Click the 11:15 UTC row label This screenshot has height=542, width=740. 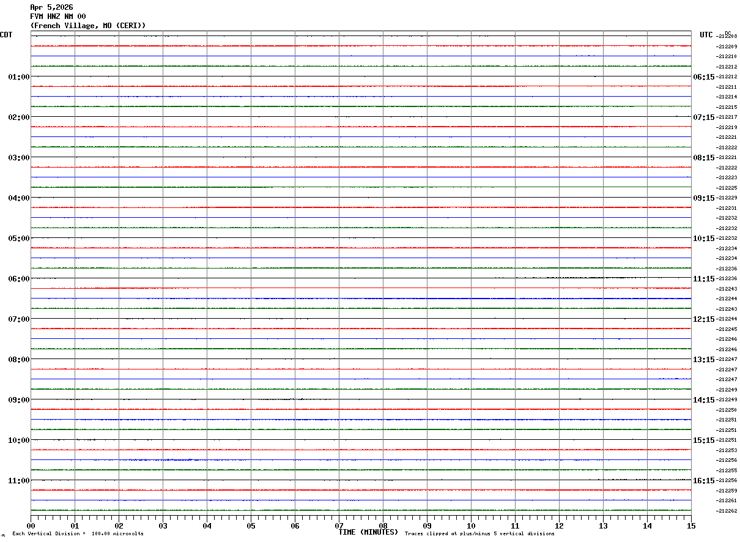pos(703,279)
